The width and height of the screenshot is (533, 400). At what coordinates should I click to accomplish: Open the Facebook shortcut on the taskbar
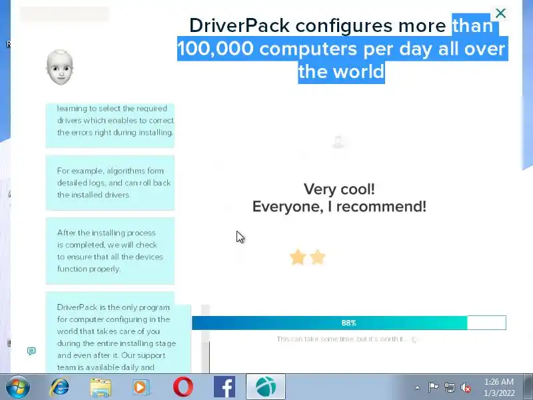click(225, 387)
